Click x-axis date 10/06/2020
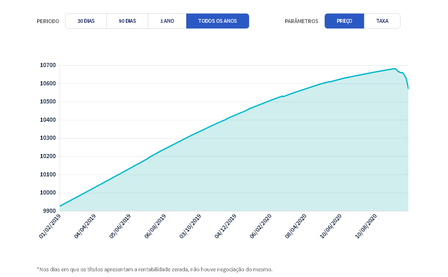 (331, 226)
